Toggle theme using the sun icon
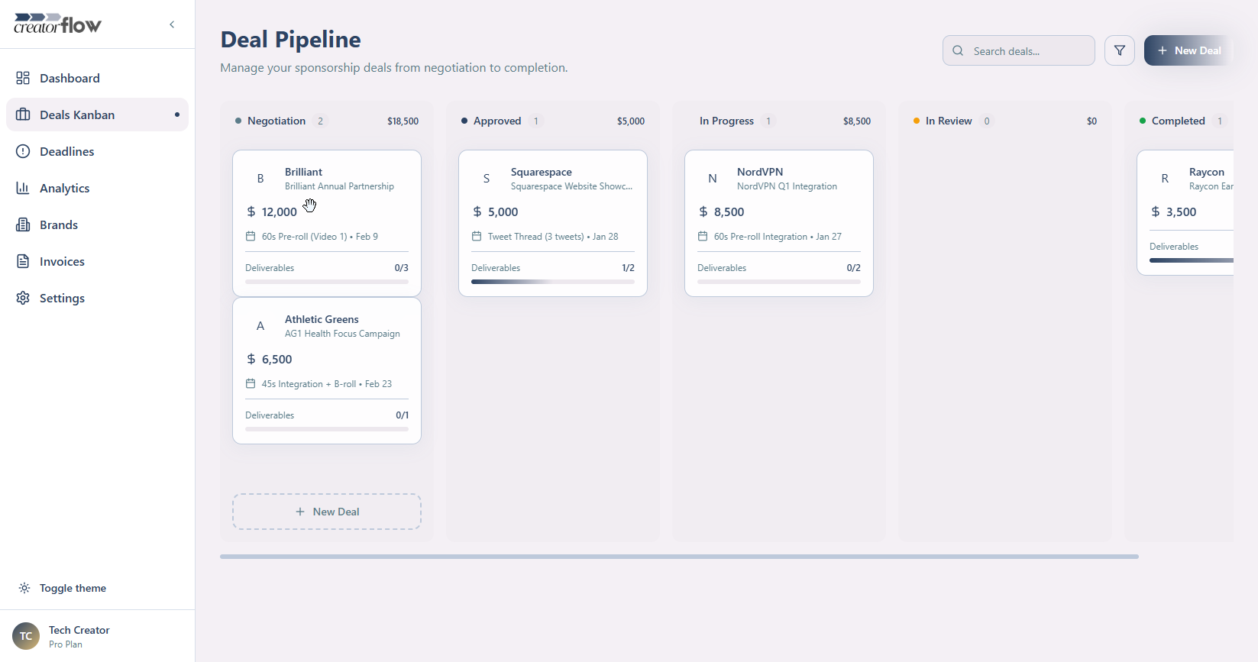The image size is (1258, 662). (x=24, y=588)
